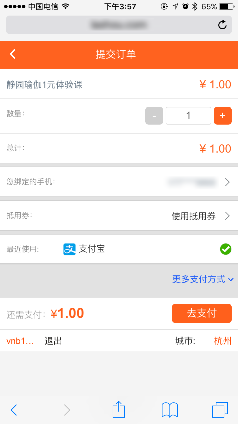Open the vnb1… account link

(x=20, y=341)
